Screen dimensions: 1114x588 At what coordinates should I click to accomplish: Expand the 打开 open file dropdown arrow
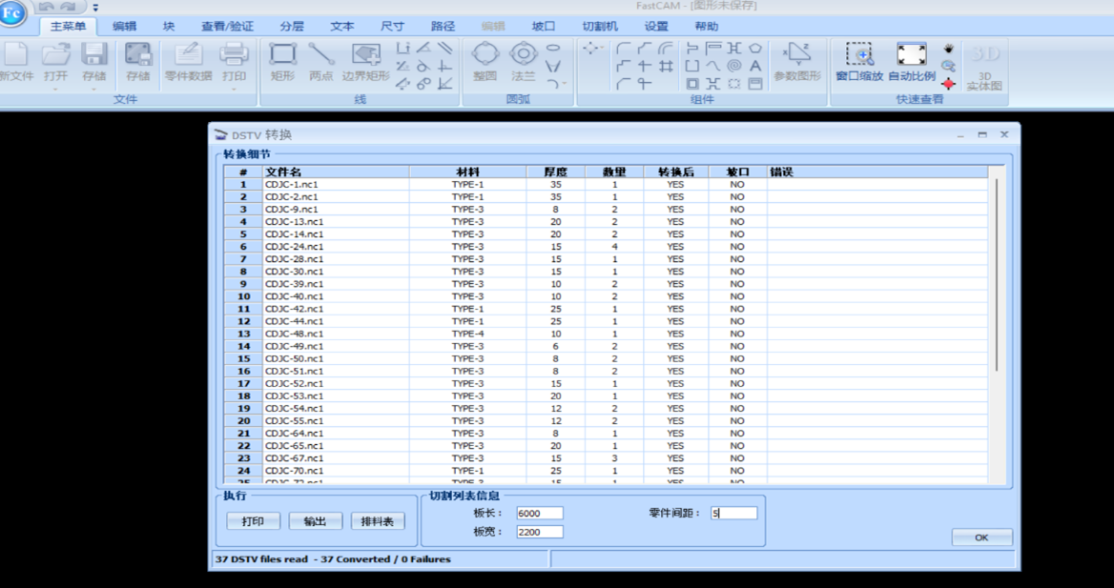[x=55, y=90]
